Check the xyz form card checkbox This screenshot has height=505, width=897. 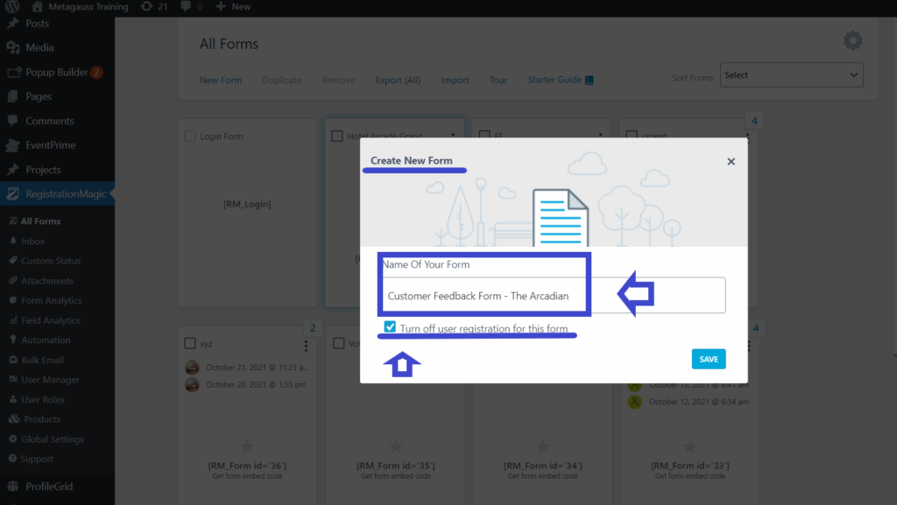[x=189, y=343]
